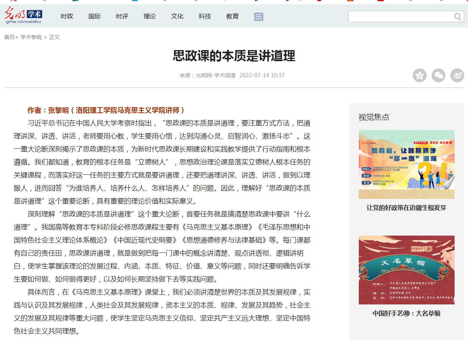Click the paragraph starting 习近平总书记在中国人民大学考察时指出

[163, 162]
